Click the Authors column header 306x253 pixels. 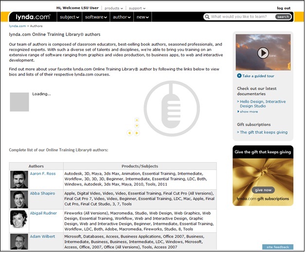[x=36, y=166]
